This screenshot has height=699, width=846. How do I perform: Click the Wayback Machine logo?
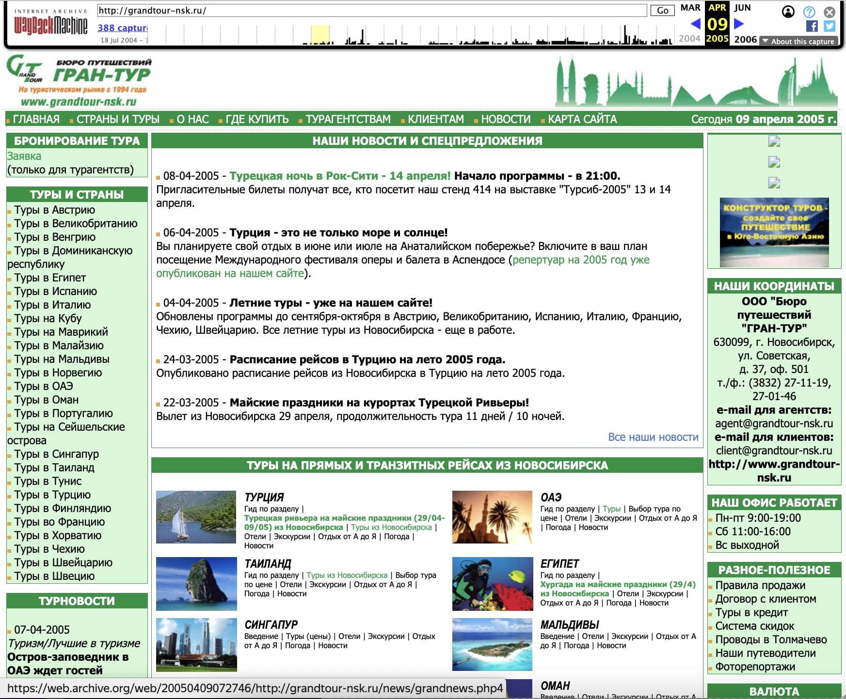pos(50,25)
